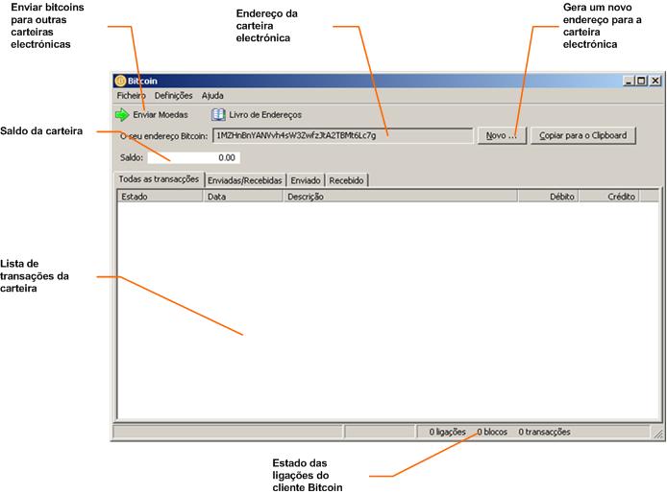Viewport: 667px width, 494px height.
Task: Click the 0 blocos status entry
Action: pyautogui.click(x=492, y=432)
